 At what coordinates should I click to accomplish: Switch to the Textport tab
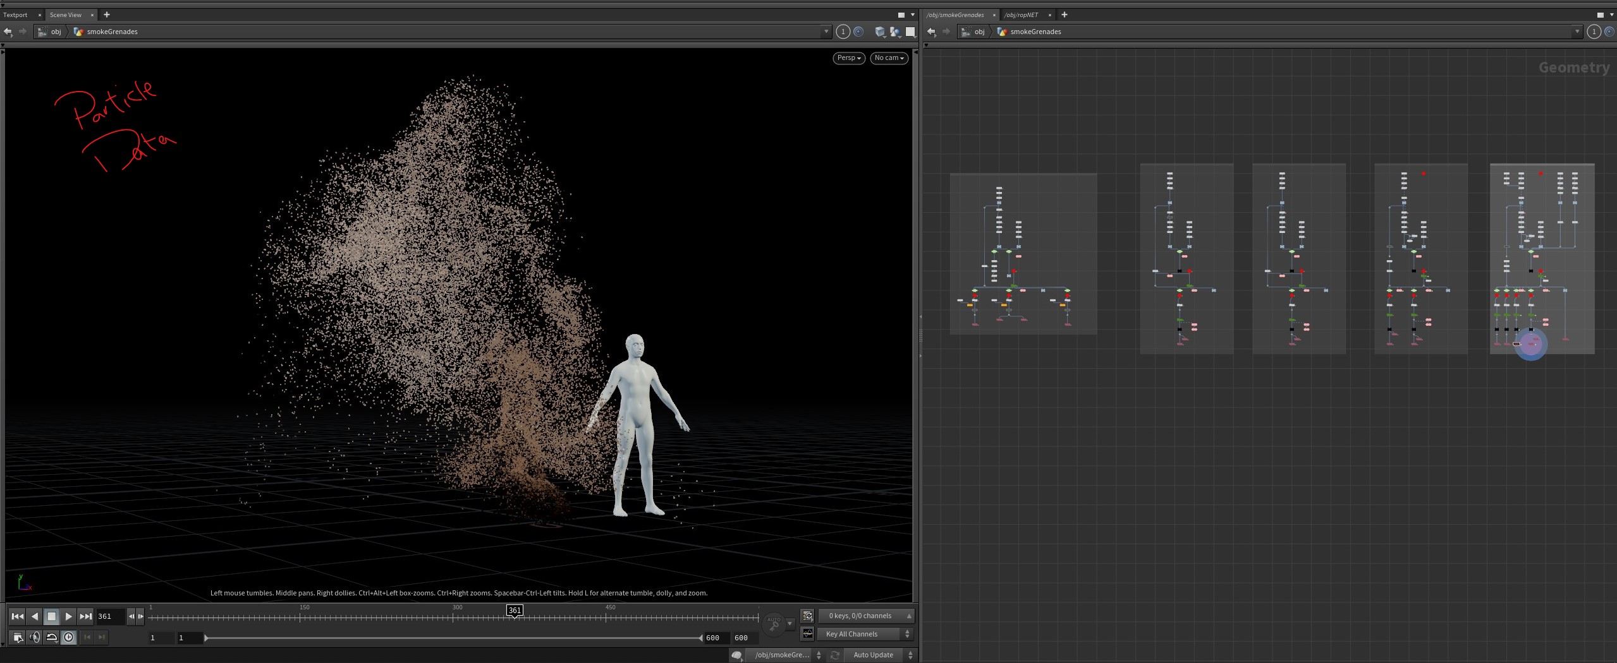click(x=16, y=15)
